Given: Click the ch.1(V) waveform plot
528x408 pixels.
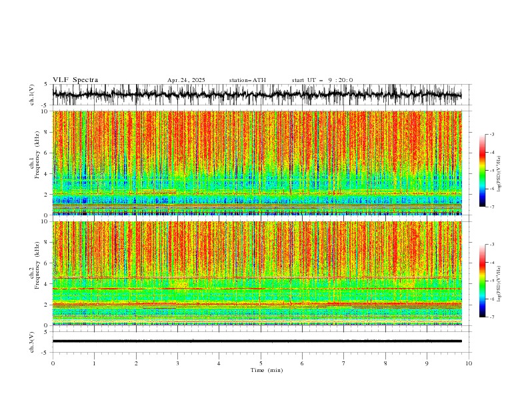Looking at the screenshot, I should click(x=257, y=95).
